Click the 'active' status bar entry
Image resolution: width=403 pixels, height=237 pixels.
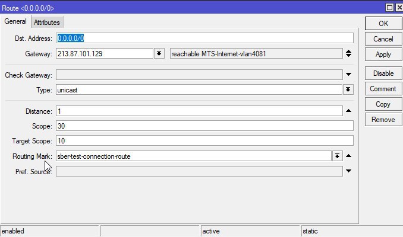tap(250, 231)
